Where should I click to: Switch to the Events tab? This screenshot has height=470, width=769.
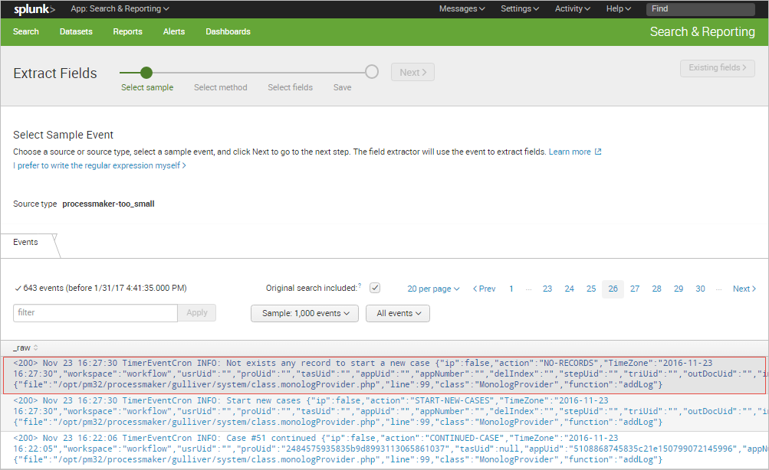click(x=26, y=242)
